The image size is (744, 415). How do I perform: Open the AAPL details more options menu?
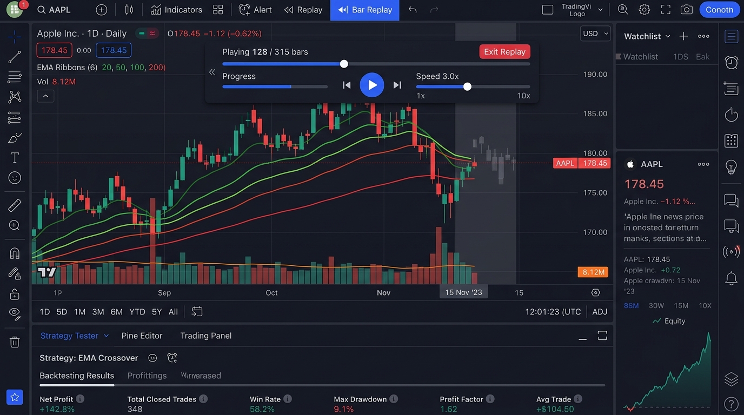(703, 164)
